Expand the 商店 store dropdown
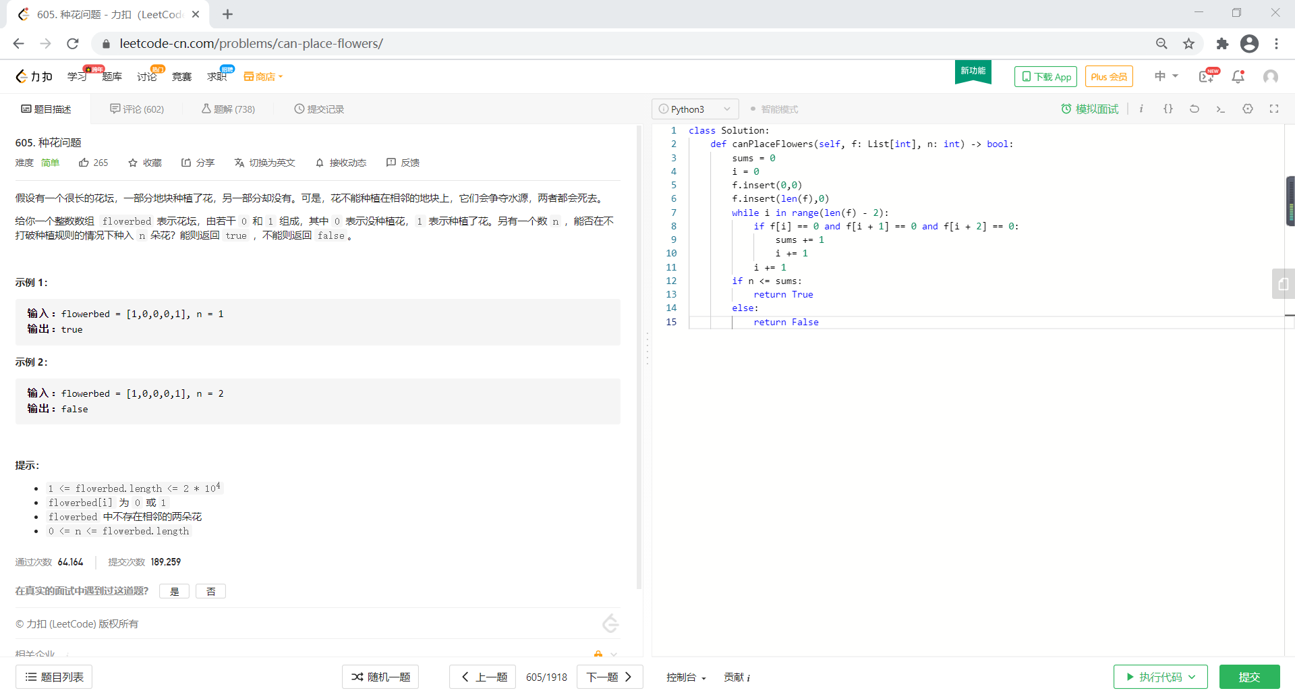1295x695 pixels. [x=263, y=76]
